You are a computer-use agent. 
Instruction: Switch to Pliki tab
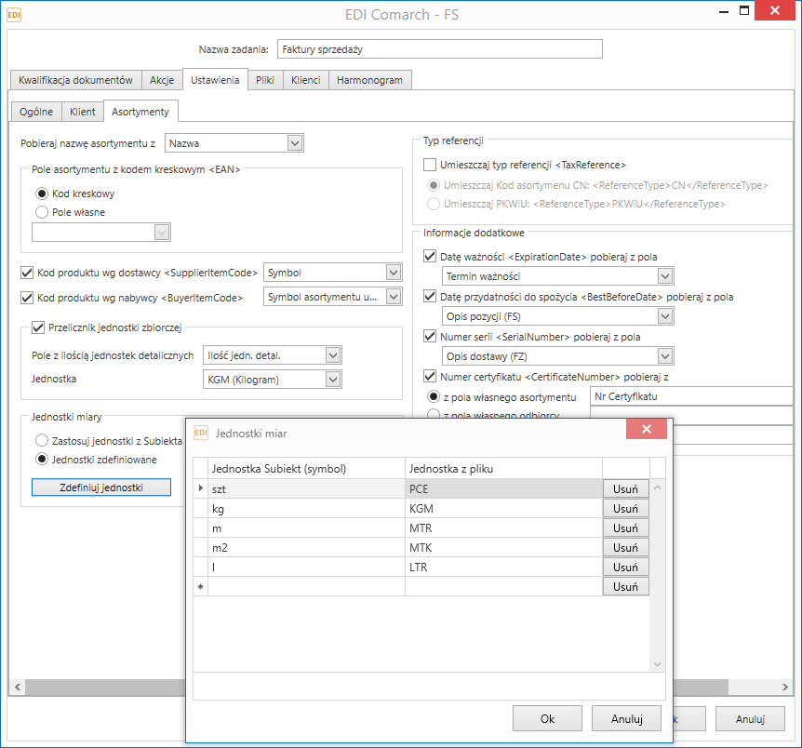point(265,80)
